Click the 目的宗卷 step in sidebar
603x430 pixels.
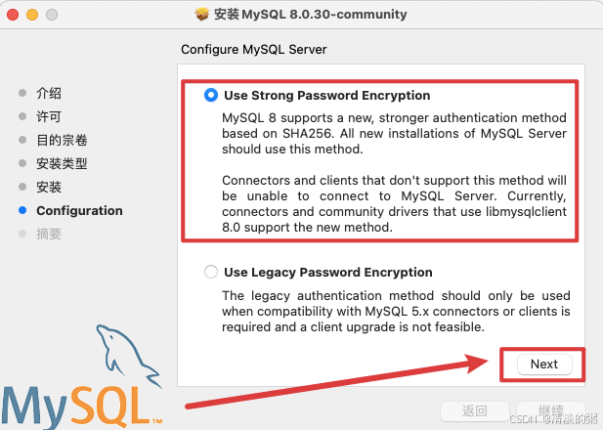tap(62, 140)
